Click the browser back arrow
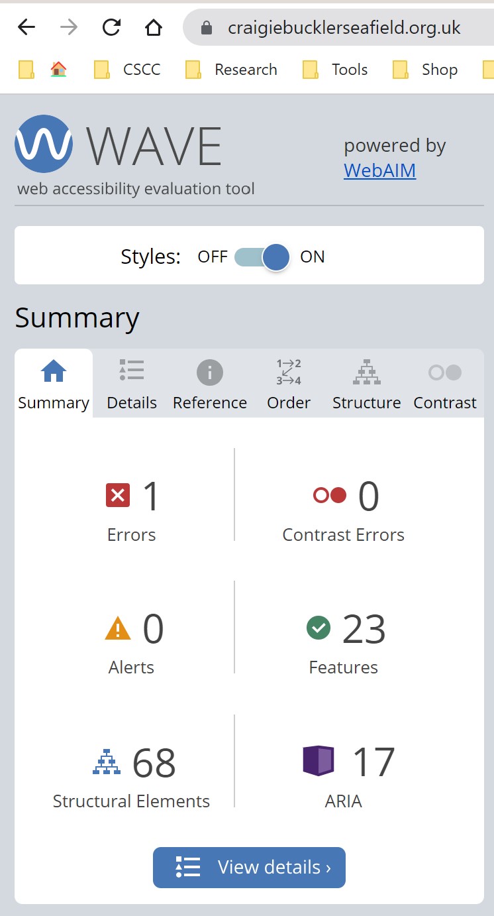The width and height of the screenshot is (494, 916). click(x=26, y=27)
